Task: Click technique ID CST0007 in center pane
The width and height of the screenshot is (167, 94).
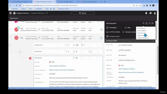Action: click(x=52, y=74)
